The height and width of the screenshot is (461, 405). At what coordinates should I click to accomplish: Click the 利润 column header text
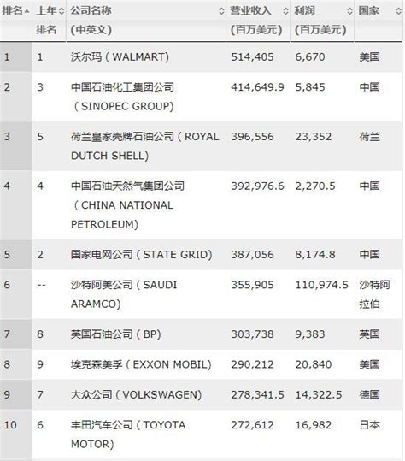(304, 10)
